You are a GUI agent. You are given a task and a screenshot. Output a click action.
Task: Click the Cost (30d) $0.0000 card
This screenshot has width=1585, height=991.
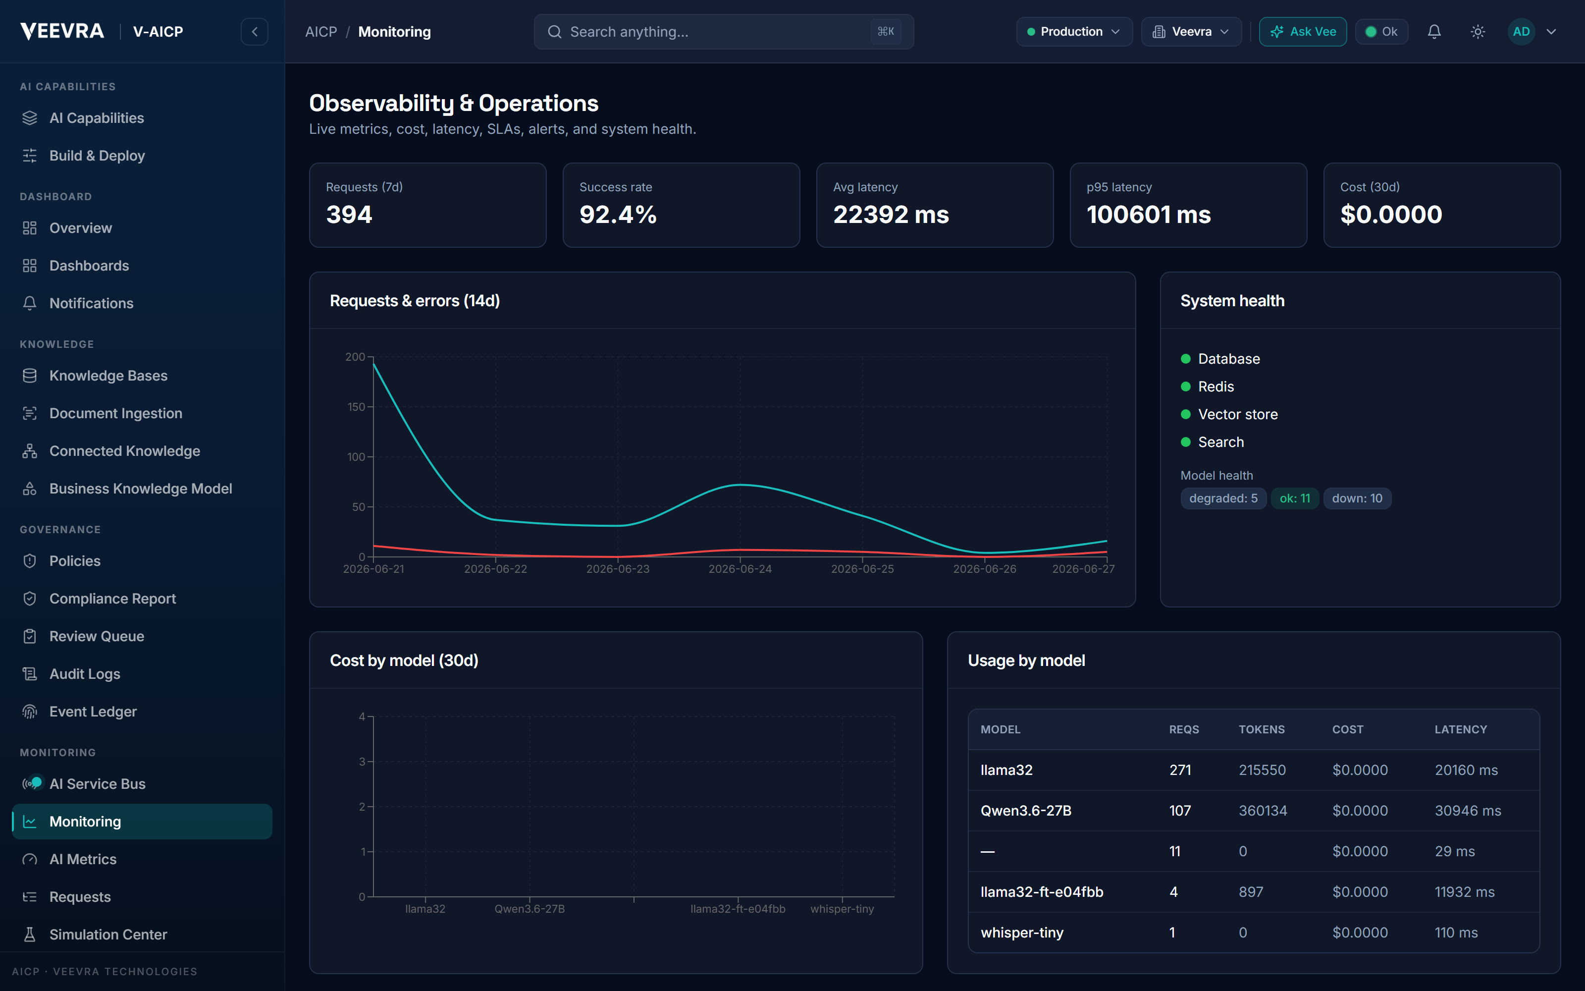(1441, 205)
